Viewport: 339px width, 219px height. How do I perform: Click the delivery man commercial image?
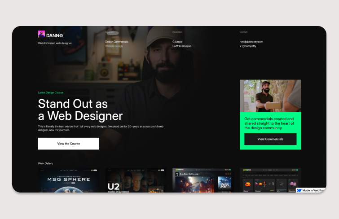[270, 96]
